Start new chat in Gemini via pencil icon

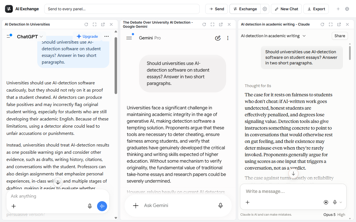coord(218,38)
